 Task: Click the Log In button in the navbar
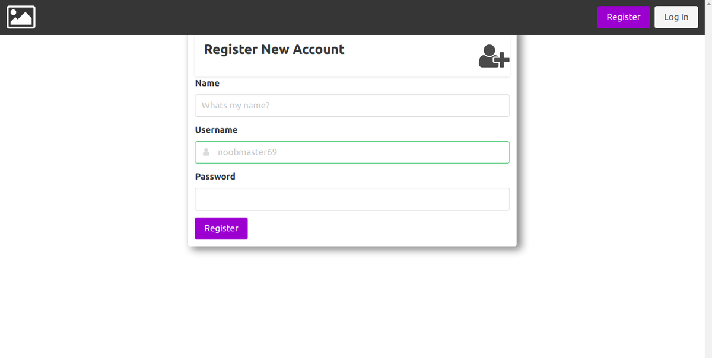click(x=676, y=17)
